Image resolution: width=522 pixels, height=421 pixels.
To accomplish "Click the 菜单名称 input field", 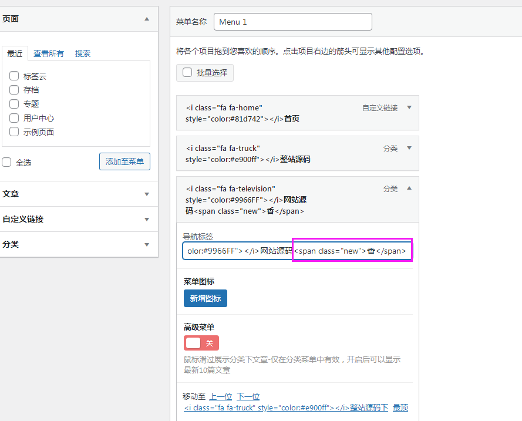I will pyautogui.click(x=293, y=22).
